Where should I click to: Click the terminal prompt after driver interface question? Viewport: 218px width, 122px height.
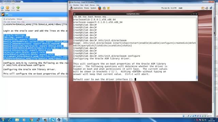tap(135, 79)
